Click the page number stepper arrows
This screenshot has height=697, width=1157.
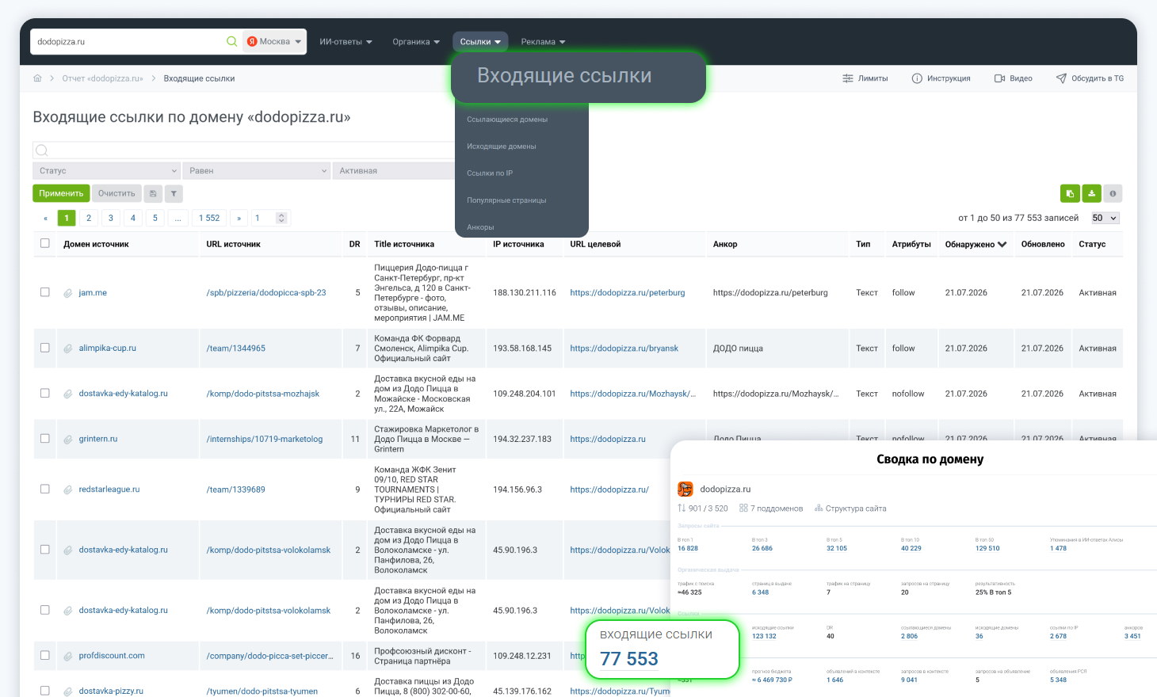pos(281,218)
